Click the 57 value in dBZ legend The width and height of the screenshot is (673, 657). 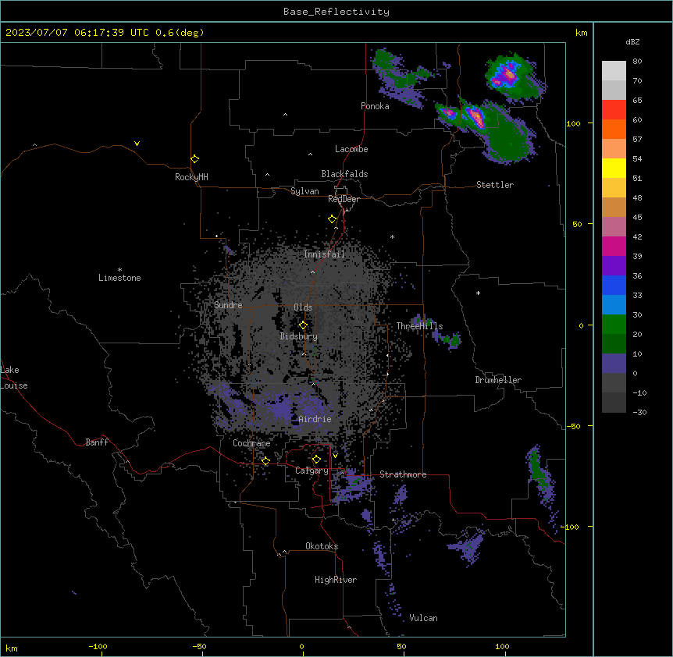(x=637, y=140)
